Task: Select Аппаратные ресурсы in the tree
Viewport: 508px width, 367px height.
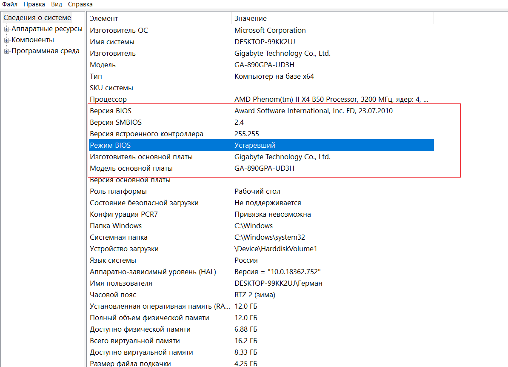Action: (x=47, y=29)
